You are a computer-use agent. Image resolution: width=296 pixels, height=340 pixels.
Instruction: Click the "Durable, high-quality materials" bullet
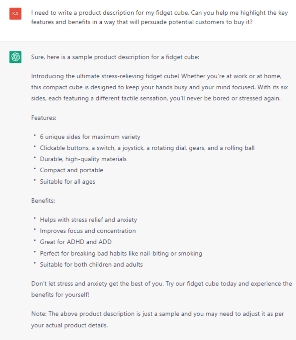[83, 159]
